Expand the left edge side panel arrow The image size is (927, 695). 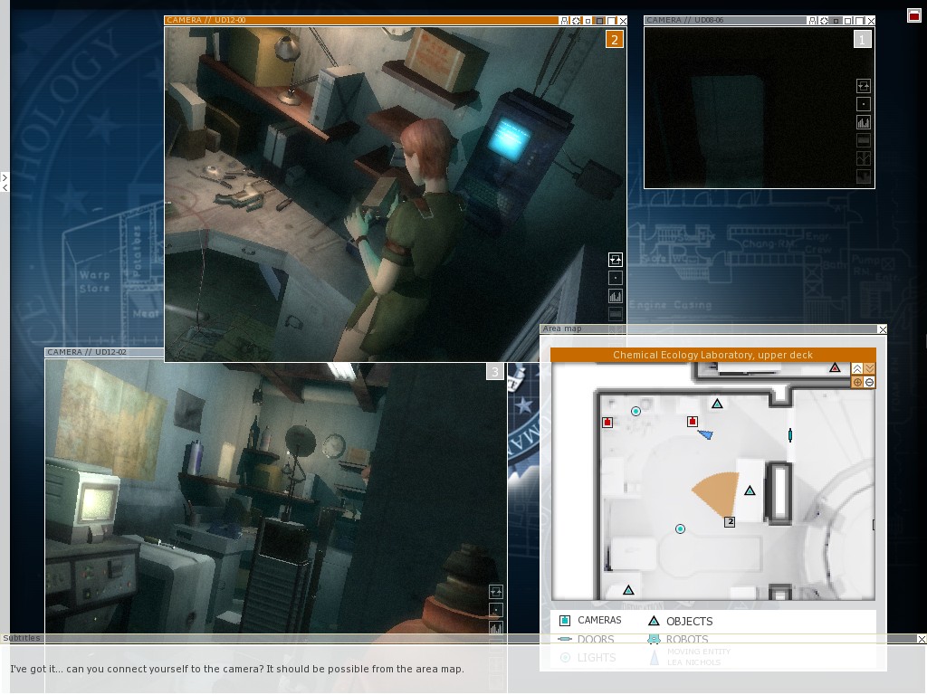coord(5,177)
